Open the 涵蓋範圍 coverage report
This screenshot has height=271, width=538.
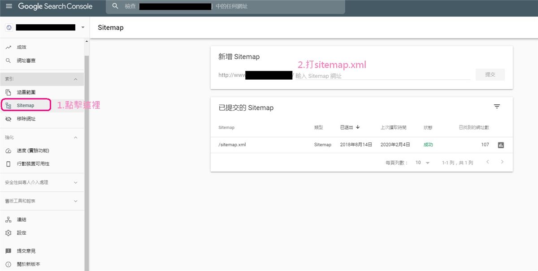pos(26,92)
